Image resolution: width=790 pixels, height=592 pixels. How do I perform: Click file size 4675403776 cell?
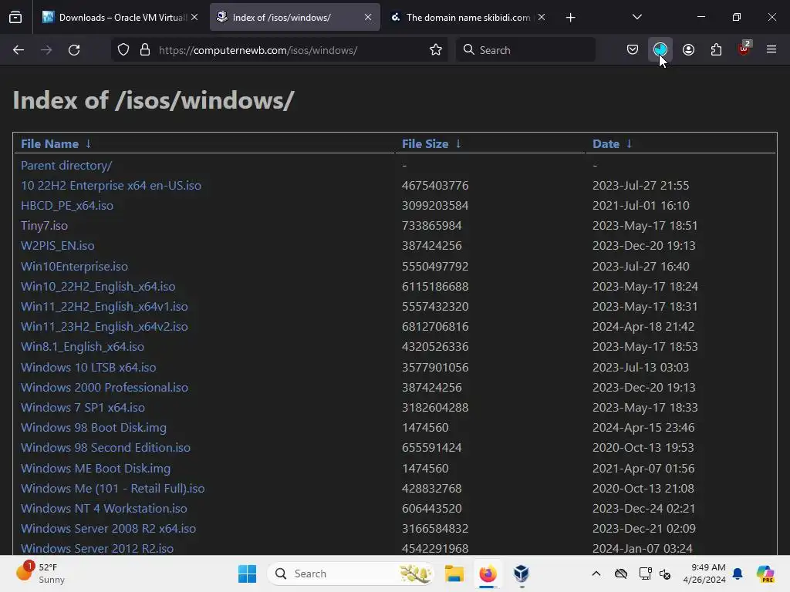[x=435, y=185]
